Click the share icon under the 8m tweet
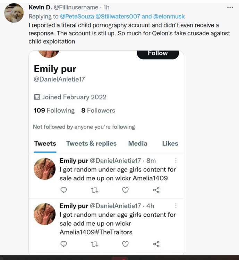Screen dimensions: 239x260 [x=156, y=190]
